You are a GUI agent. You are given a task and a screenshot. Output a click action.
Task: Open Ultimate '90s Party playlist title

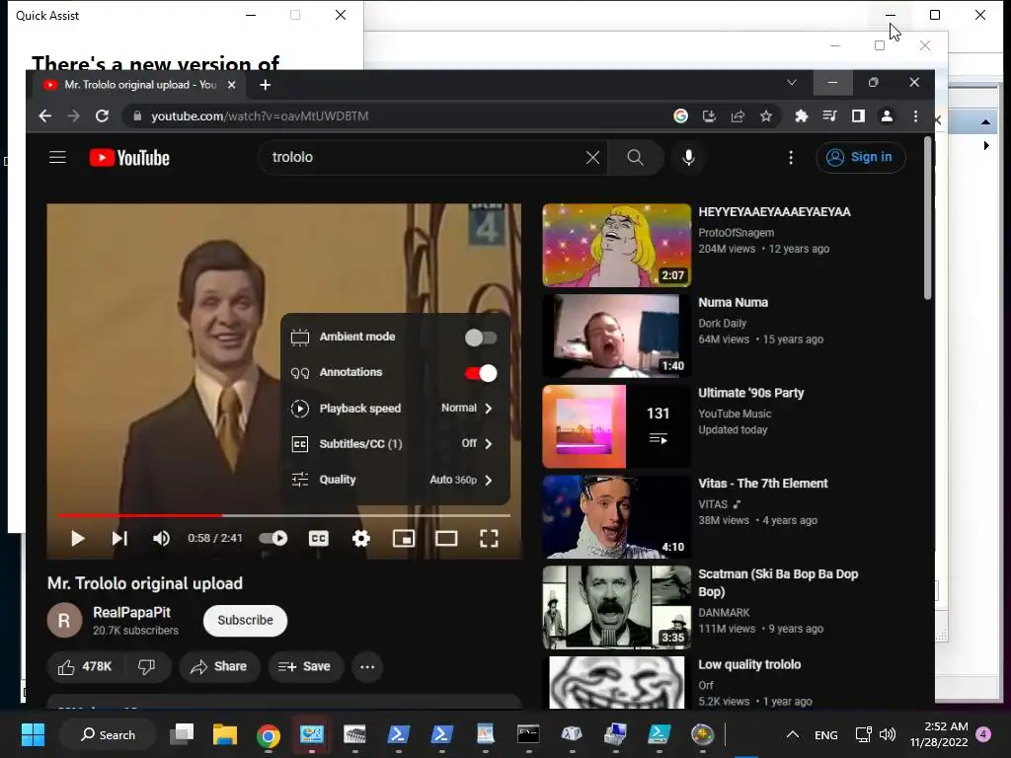tap(751, 393)
